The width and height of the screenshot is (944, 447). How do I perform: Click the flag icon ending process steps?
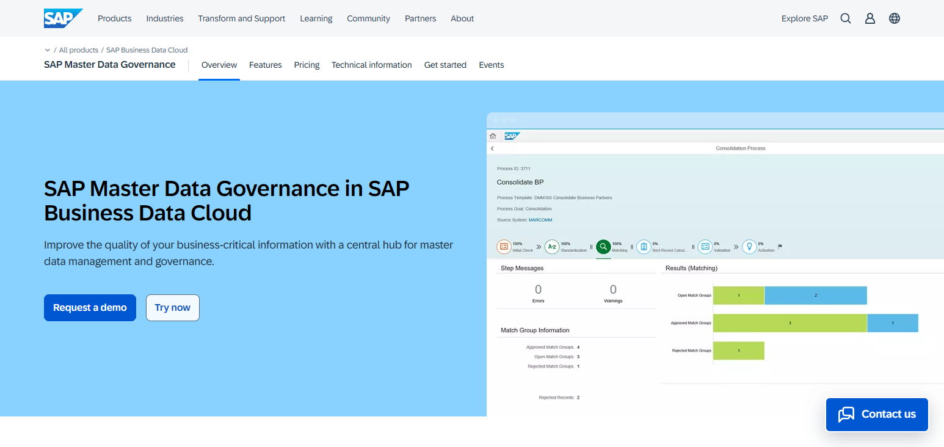pos(780,247)
